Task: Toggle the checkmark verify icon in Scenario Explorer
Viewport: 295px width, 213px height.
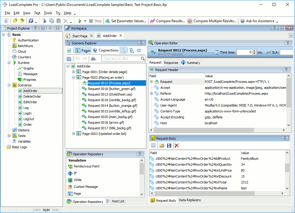Action: [x=69, y=50]
